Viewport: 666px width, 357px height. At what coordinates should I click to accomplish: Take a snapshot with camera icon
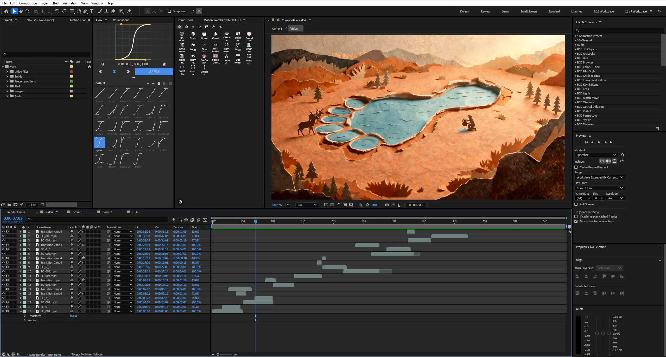[x=387, y=205]
